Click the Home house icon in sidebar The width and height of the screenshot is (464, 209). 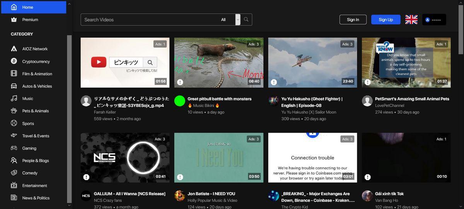point(14,7)
